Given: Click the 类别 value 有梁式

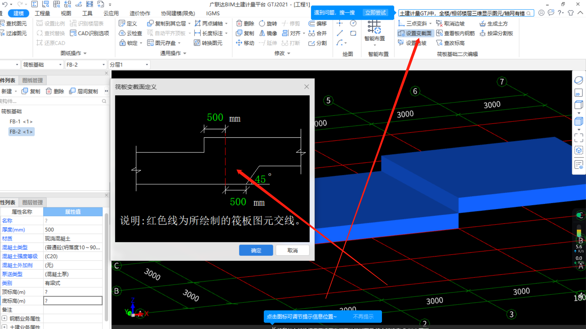Looking at the screenshot, I should (x=73, y=283).
